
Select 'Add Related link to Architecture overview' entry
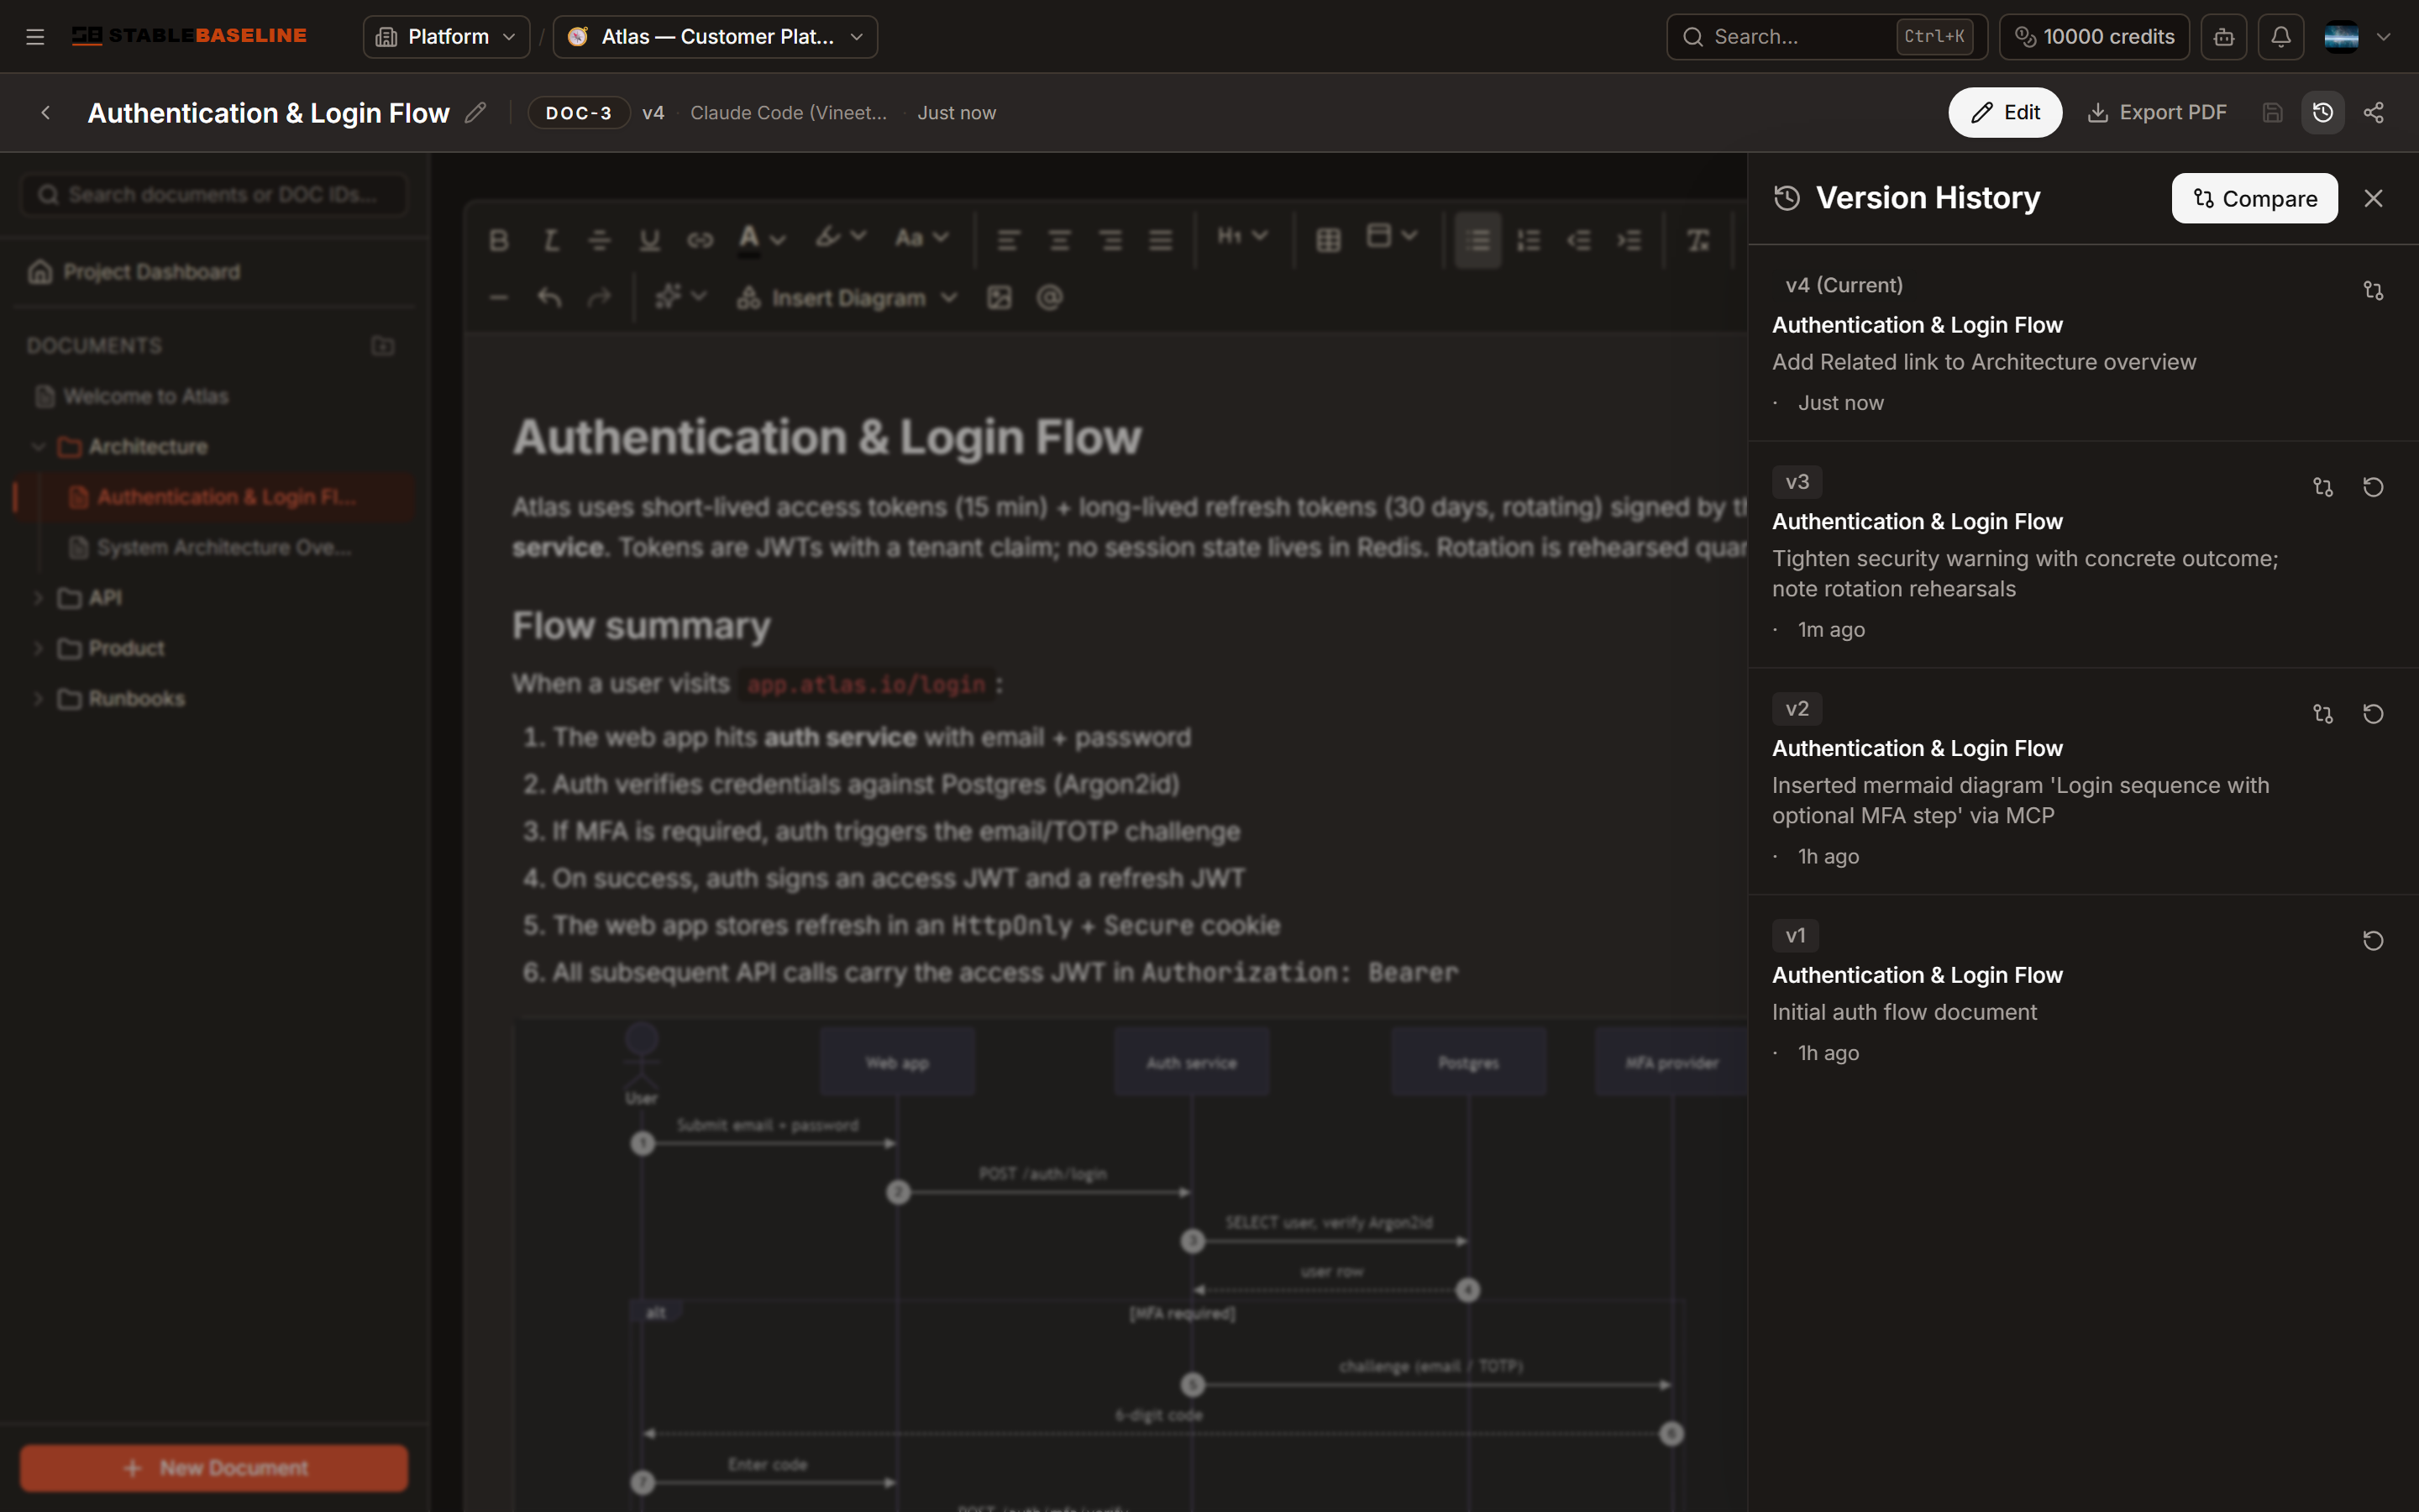click(x=1984, y=362)
